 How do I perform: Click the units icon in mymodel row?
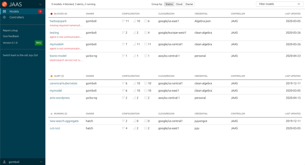click(x=134, y=90)
